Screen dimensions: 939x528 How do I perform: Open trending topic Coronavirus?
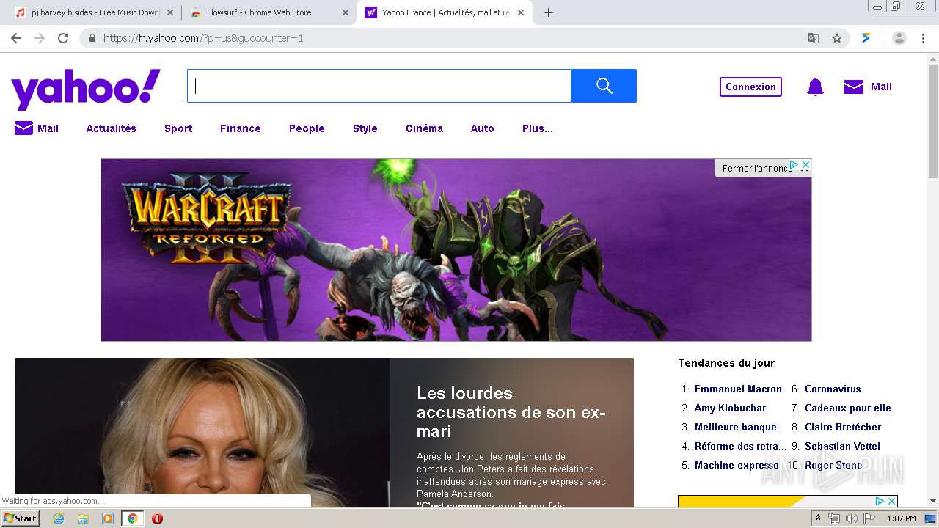[833, 389]
